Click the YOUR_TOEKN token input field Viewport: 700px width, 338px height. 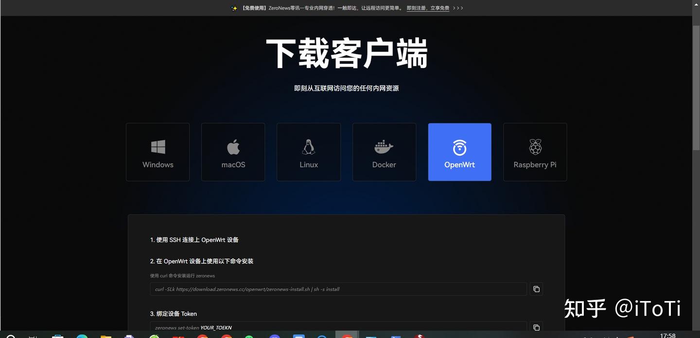point(338,326)
